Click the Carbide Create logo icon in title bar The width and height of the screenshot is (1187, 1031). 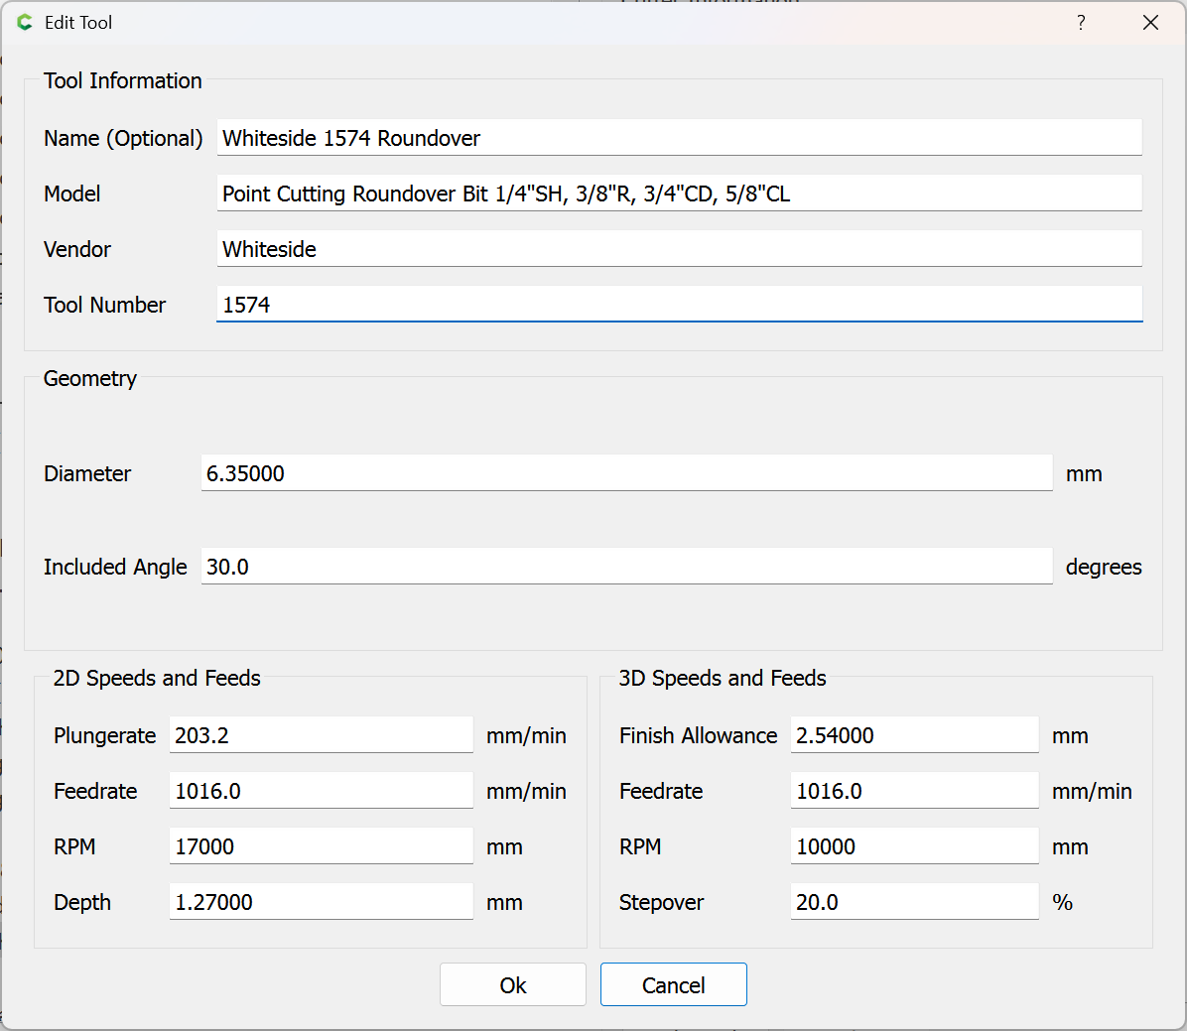point(25,23)
